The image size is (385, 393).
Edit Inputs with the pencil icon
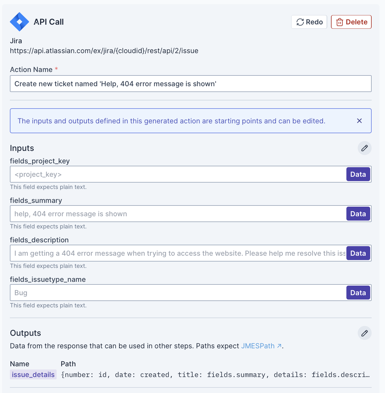point(364,148)
